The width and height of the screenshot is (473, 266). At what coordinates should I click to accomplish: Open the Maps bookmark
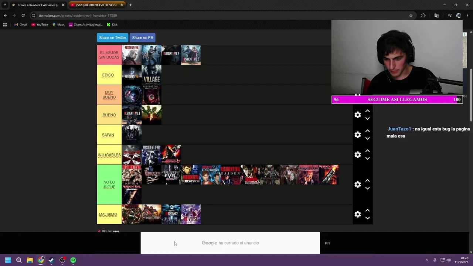(x=58, y=25)
